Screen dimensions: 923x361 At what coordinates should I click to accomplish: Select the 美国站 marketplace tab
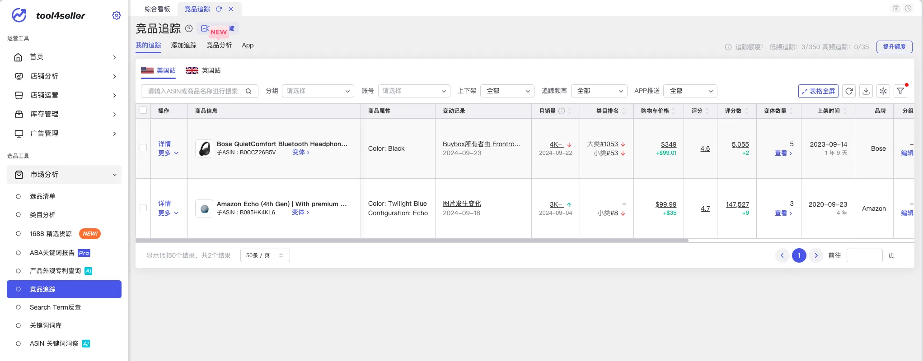158,70
